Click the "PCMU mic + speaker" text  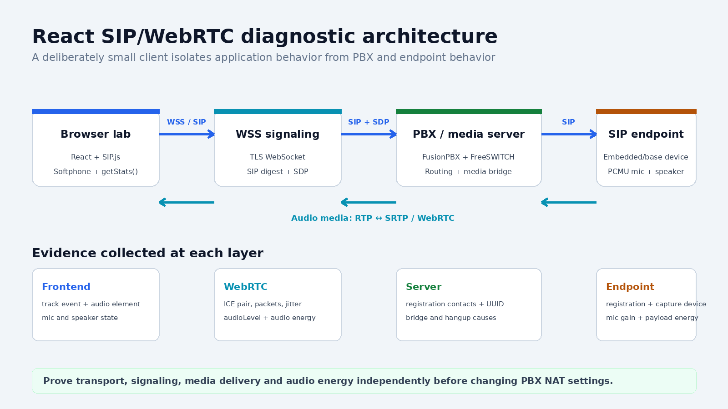(646, 171)
